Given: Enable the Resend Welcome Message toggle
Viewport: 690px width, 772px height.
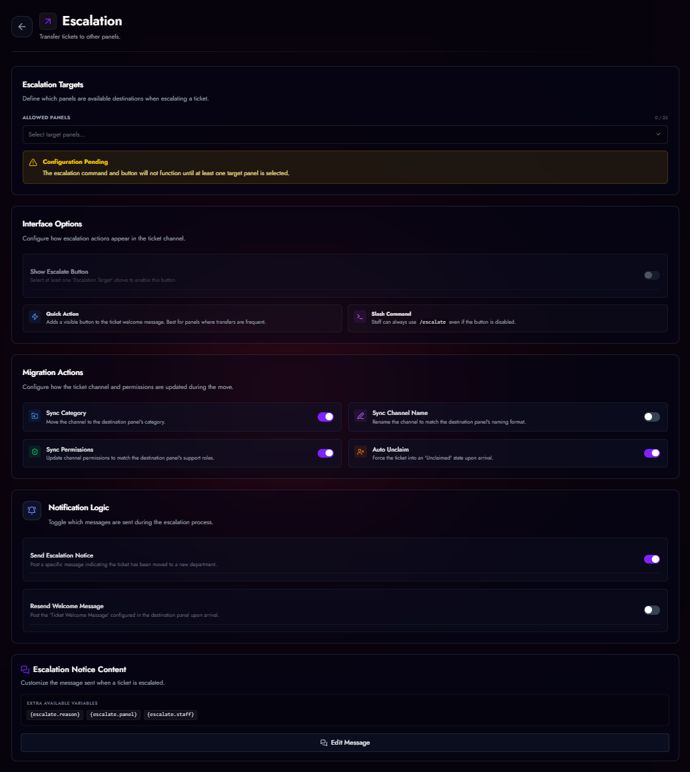Looking at the screenshot, I should point(651,609).
